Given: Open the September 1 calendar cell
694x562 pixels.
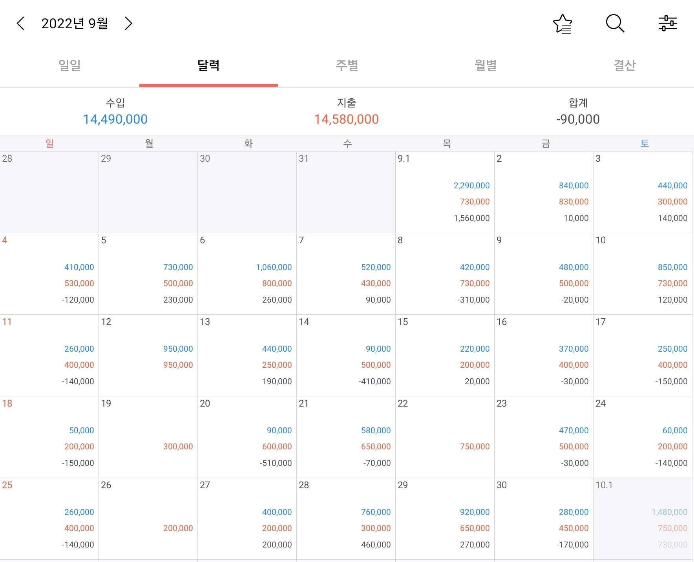Looking at the screenshot, I should click(445, 192).
